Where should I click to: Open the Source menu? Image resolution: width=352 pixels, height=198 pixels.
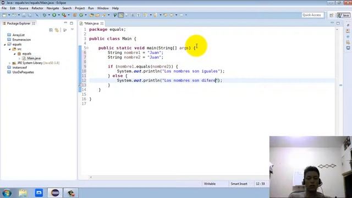[x=23, y=8]
